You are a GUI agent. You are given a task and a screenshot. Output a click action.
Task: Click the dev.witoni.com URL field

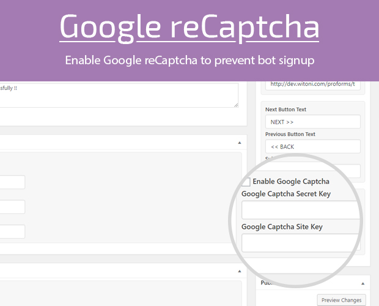pyautogui.click(x=313, y=86)
